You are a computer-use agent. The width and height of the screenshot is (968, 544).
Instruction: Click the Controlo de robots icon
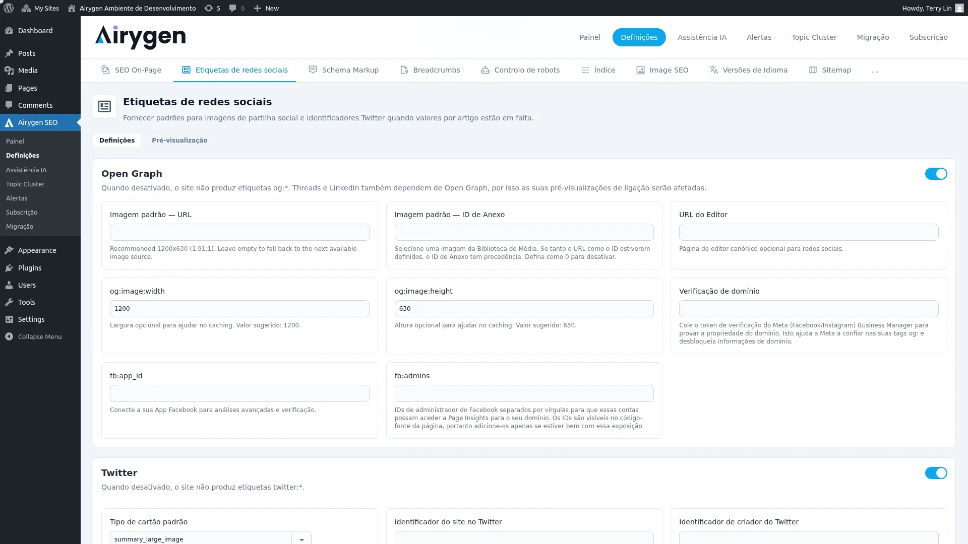[x=485, y=70]
